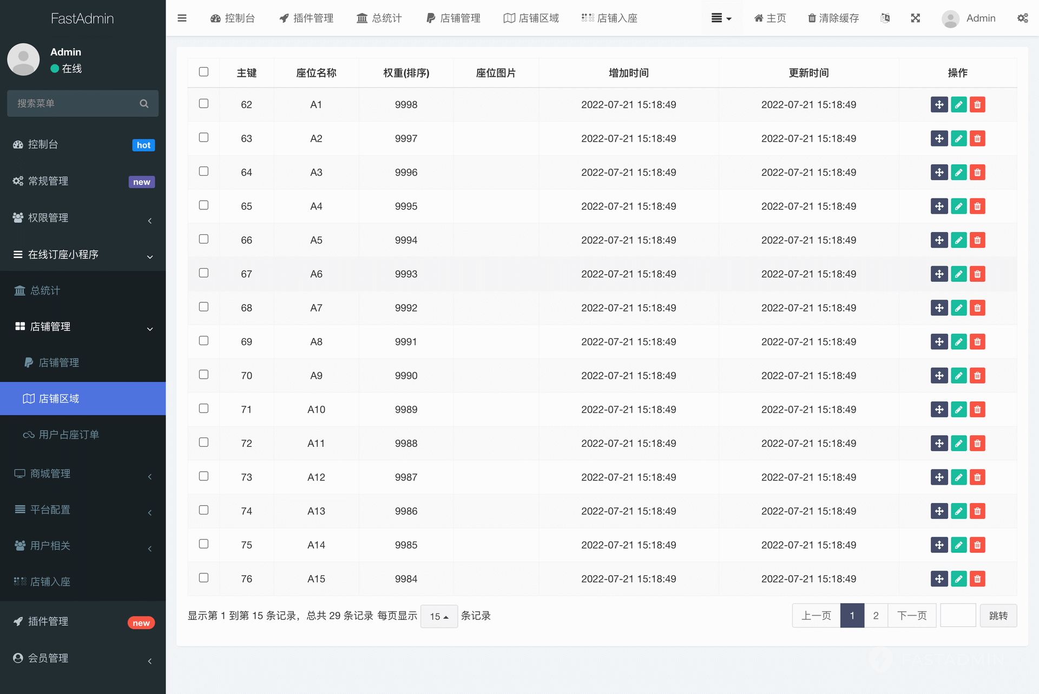Open the page size 15 dropdown
The height and width of the screenshot is (694, 1039).
439,616
